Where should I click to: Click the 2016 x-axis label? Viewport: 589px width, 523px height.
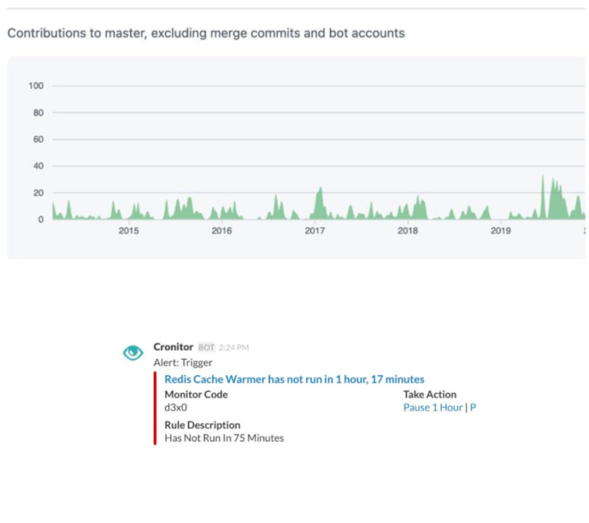click(x=222, y=231)
